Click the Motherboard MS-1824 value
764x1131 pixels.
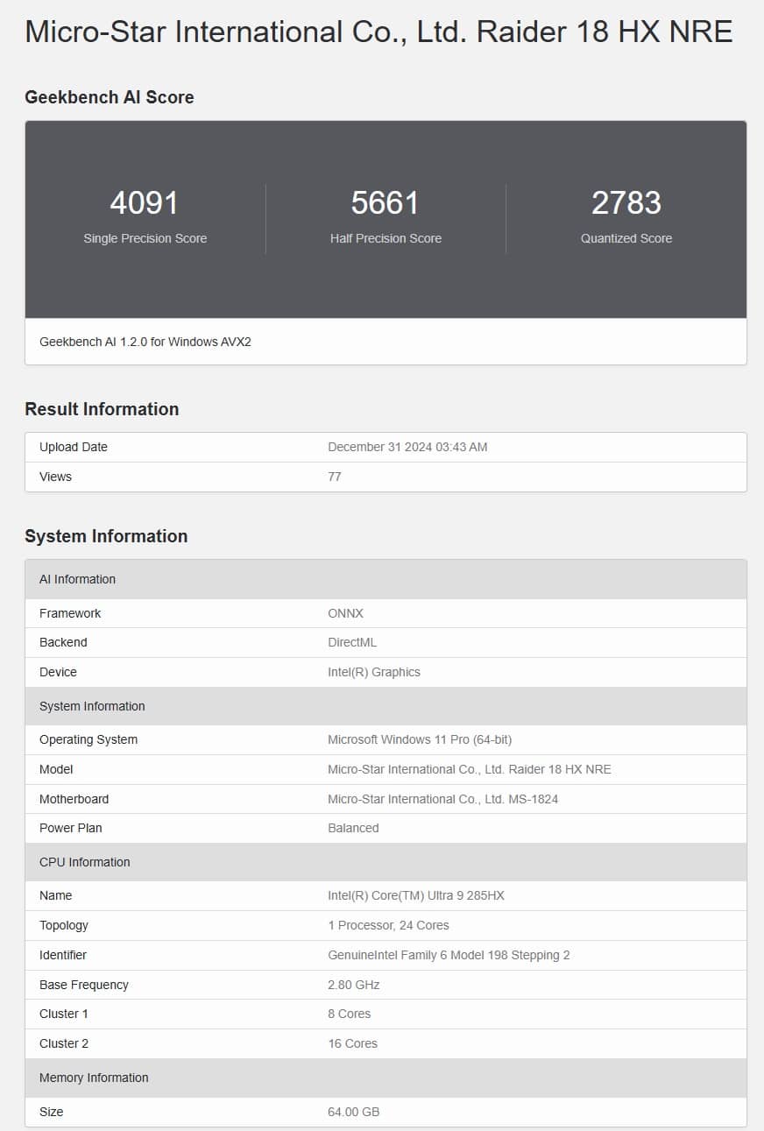[x=443, y=799]
